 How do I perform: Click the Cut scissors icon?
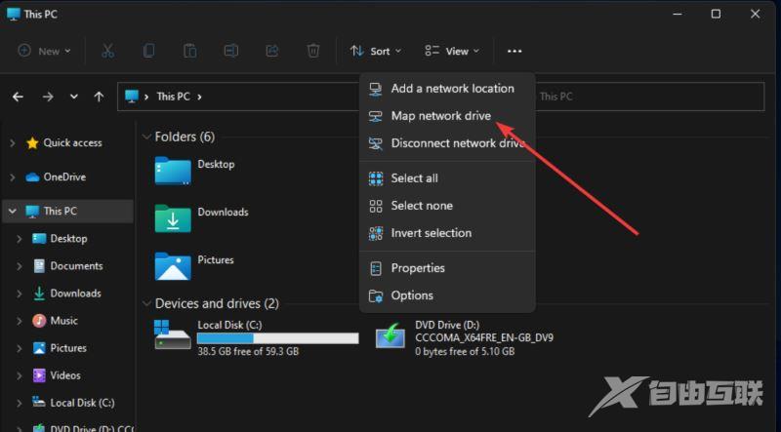click(107, 51)
